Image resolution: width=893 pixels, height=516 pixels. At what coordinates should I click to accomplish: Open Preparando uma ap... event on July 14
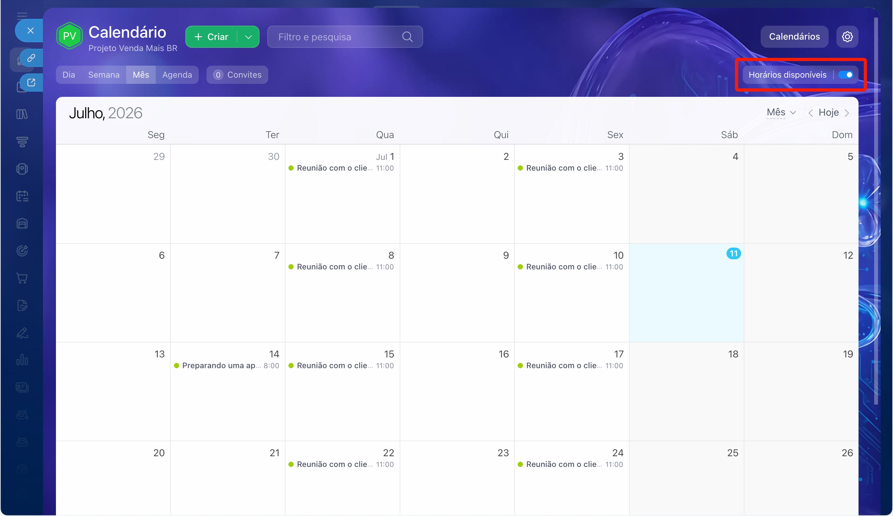(x=226, y=366)
